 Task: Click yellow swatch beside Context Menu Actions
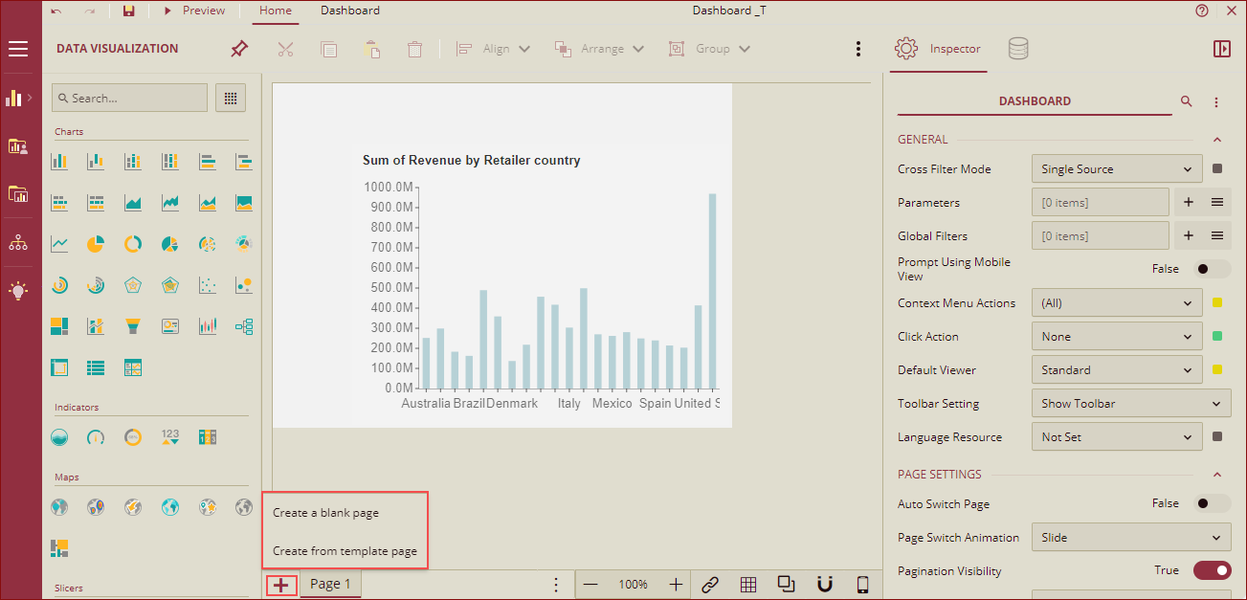click(x=1217, y=303)
